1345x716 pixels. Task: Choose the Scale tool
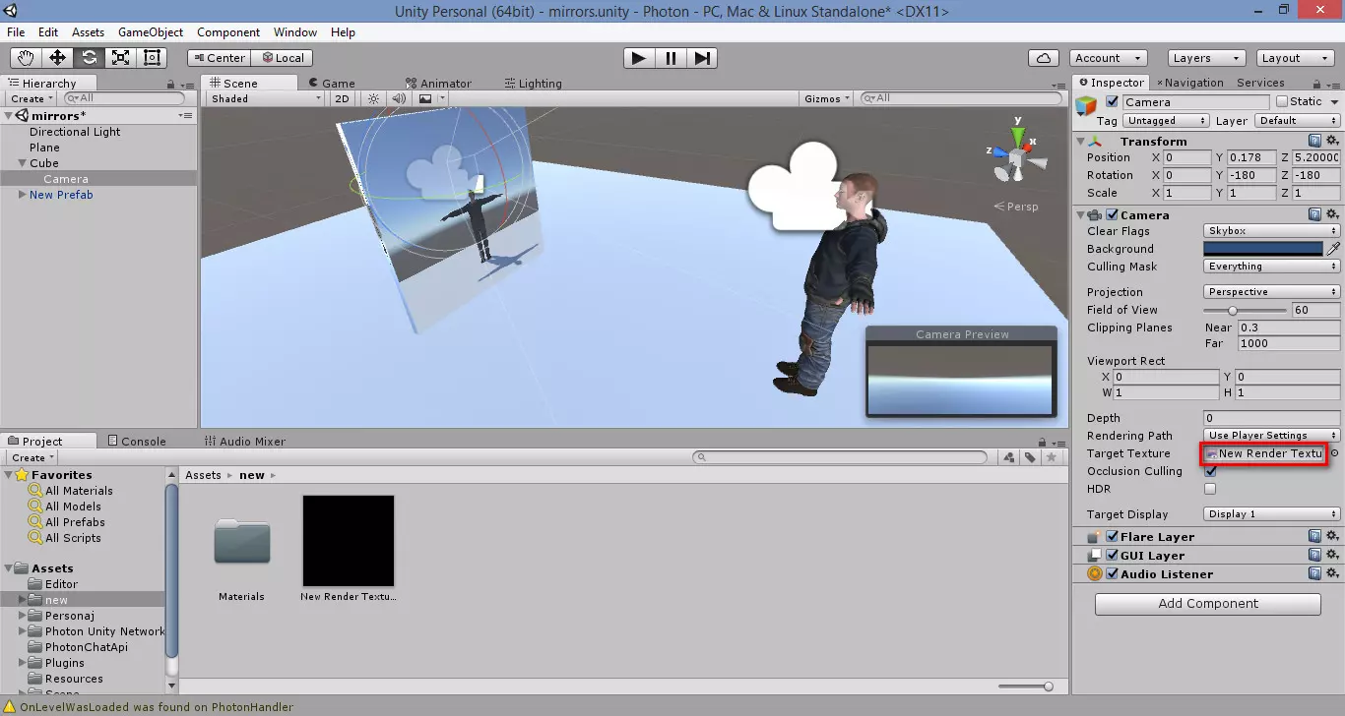click(x=121, y=58)
